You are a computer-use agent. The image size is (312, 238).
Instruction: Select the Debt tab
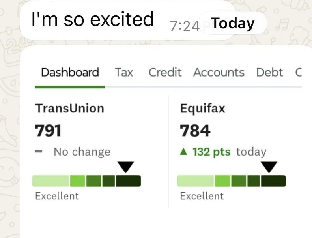[x=269, y=73]
